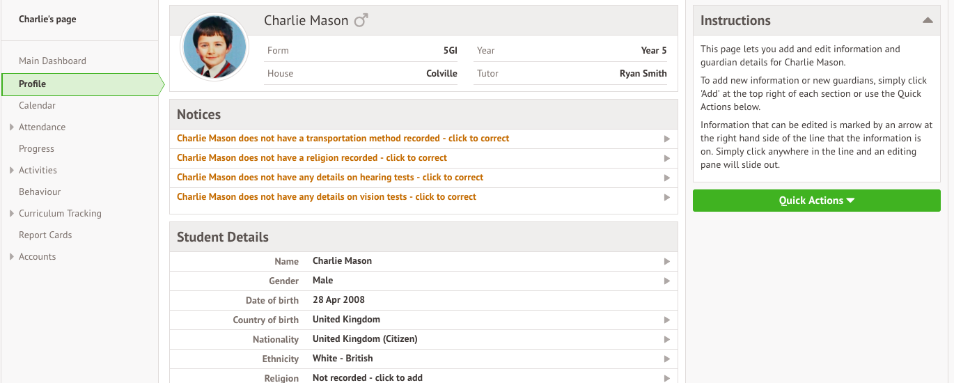Click the arrow on religion notice row
954x383 pixels.
[x=666, y=159]
